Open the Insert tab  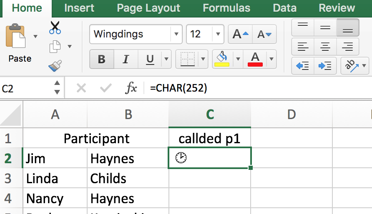tap(79, 8)
